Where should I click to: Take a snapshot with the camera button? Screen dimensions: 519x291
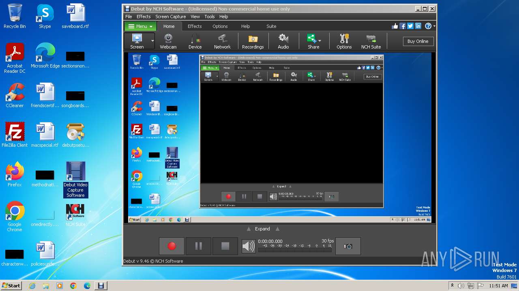(x=348, y=246)
